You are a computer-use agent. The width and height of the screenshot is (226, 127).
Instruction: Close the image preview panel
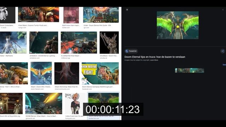127,10
